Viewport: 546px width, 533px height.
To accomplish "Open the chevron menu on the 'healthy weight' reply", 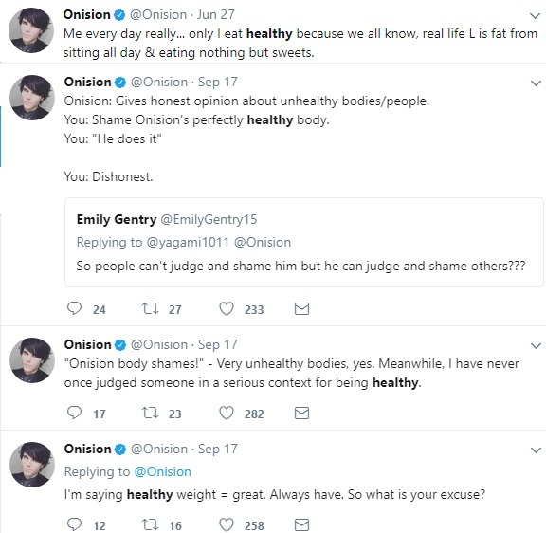I will (x=536, y=450).
